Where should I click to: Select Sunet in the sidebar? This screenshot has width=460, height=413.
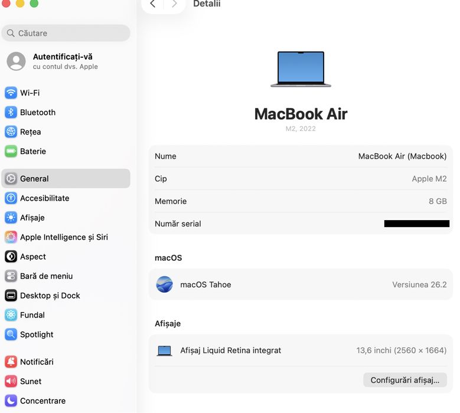pyautogui.click(x=66, y=381)
